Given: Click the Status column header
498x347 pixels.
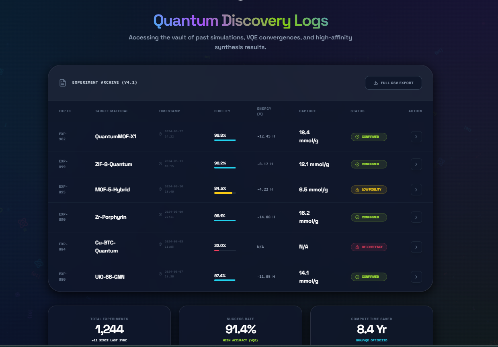Looking at the screenshot, I should point(357,111).
